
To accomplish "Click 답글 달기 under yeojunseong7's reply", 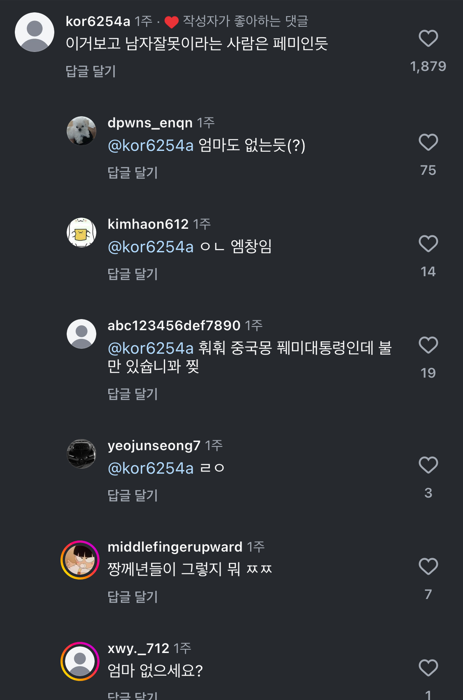I will (x=133, y=496).
